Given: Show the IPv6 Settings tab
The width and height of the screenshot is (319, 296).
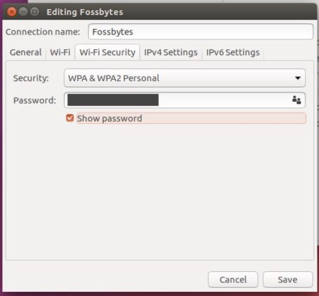Looking at the screenshot, I should pyautogui.click(x=233, y=52).
